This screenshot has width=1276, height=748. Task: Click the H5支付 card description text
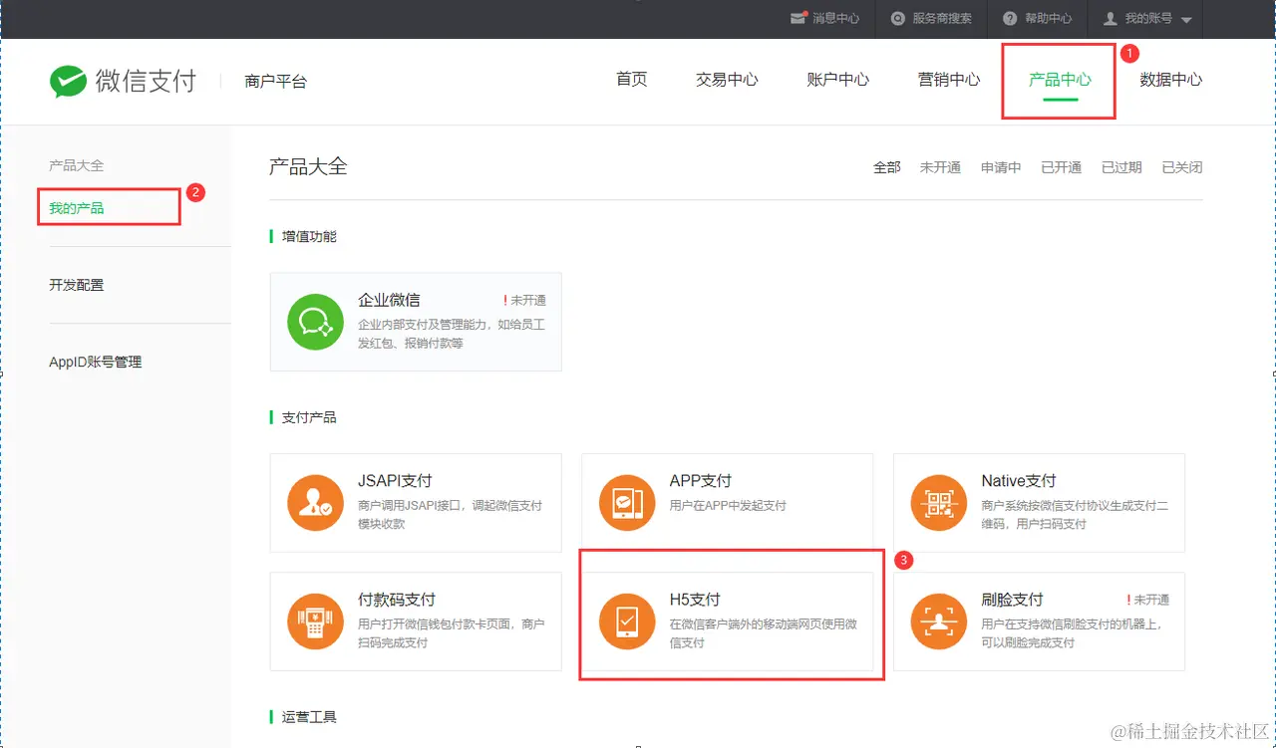(x=764, y=633)
